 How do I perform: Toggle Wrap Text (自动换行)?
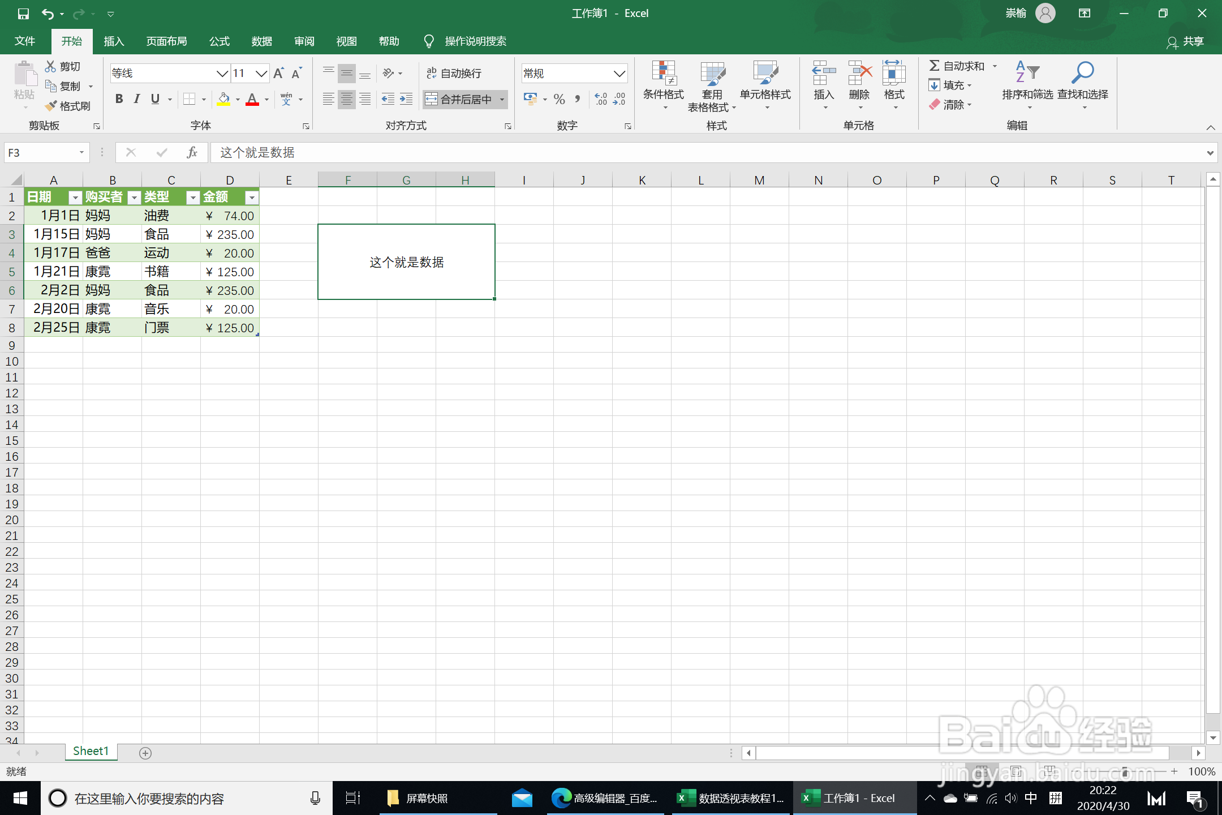pos(454,73)
